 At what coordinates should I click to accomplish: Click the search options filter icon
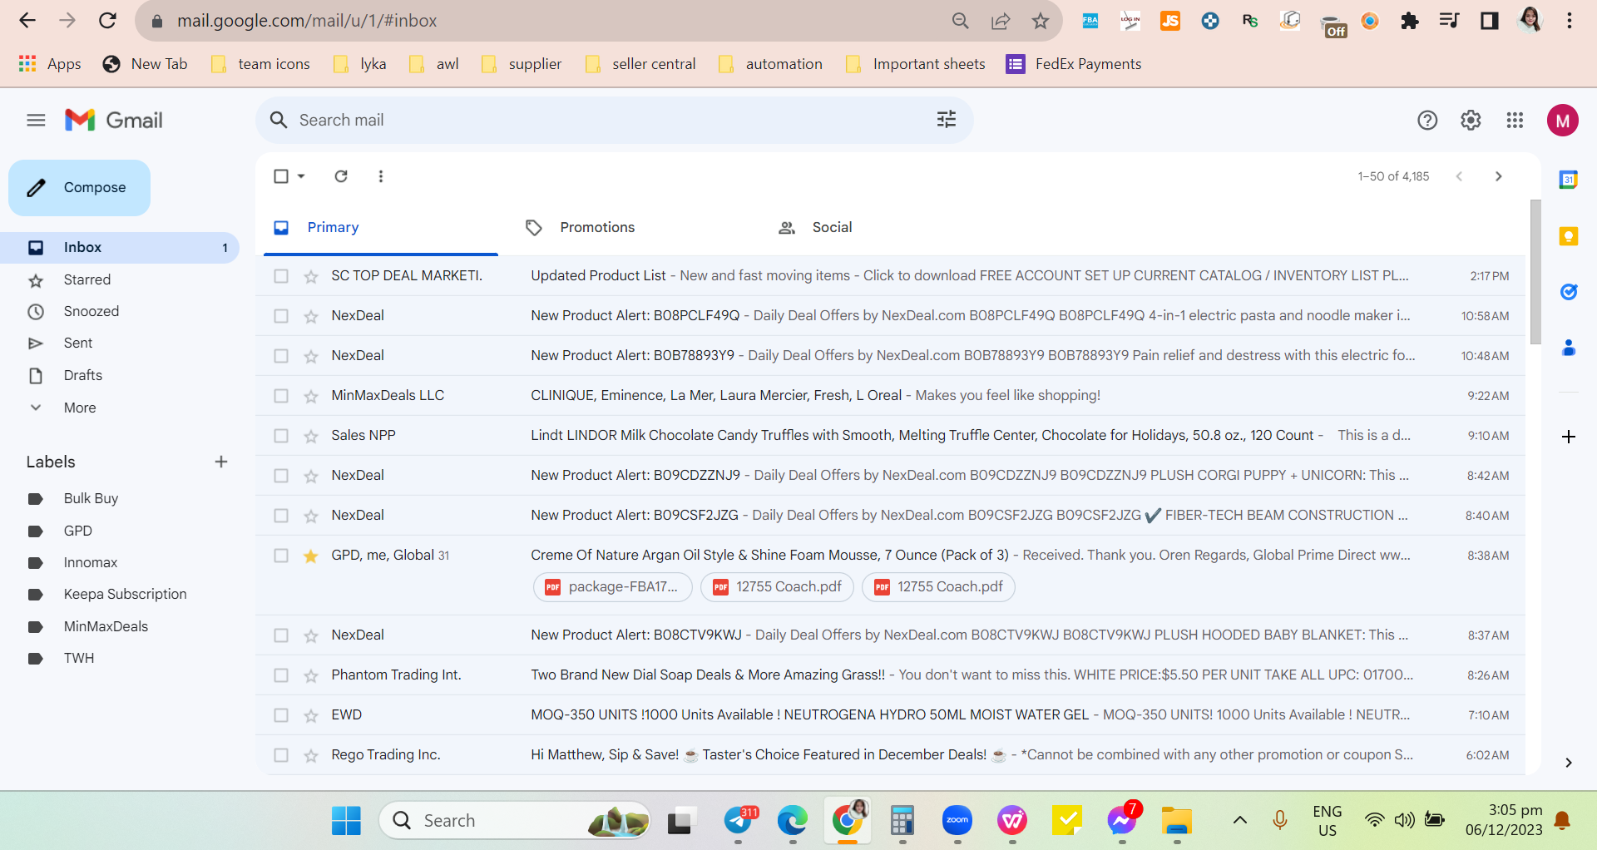tap(947, 120)
